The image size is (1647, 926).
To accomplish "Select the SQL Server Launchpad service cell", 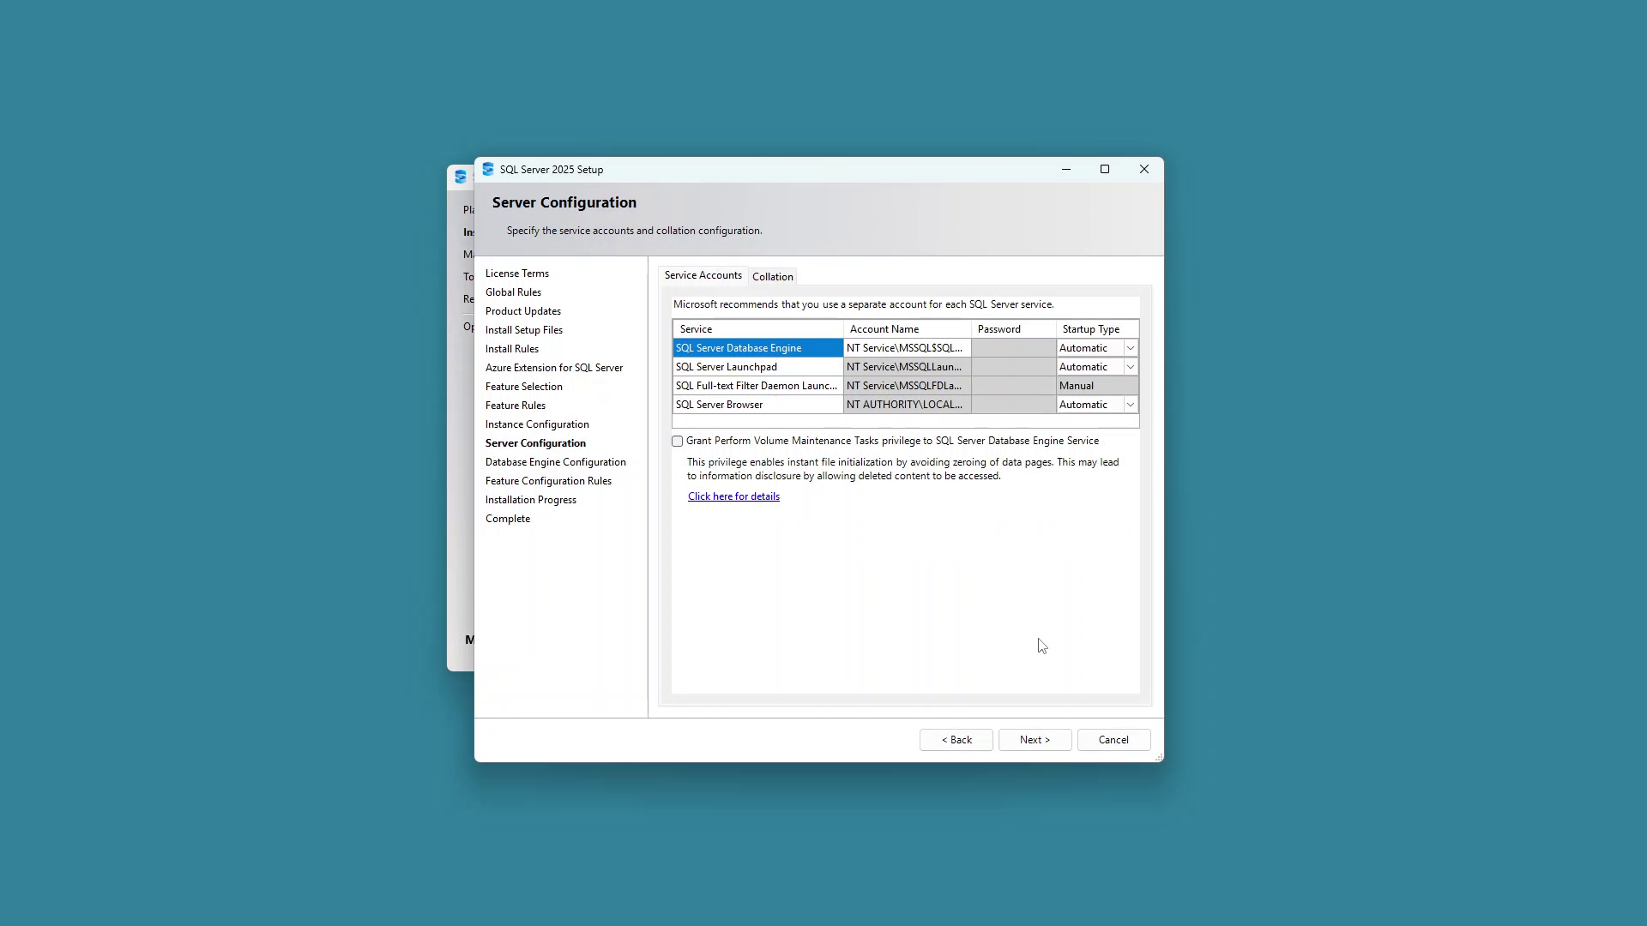I will click(x=758, y=367).
